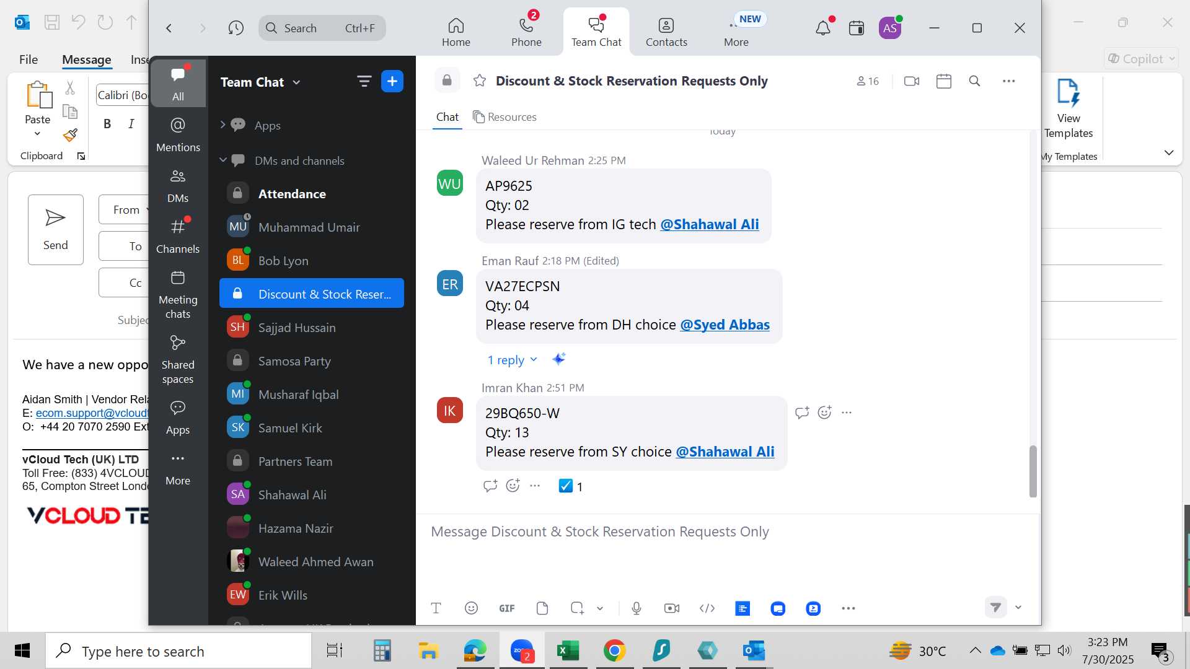Click Send in the Outlook window
This screenshot has height=669, width=1190.
(x=56, y=230)
